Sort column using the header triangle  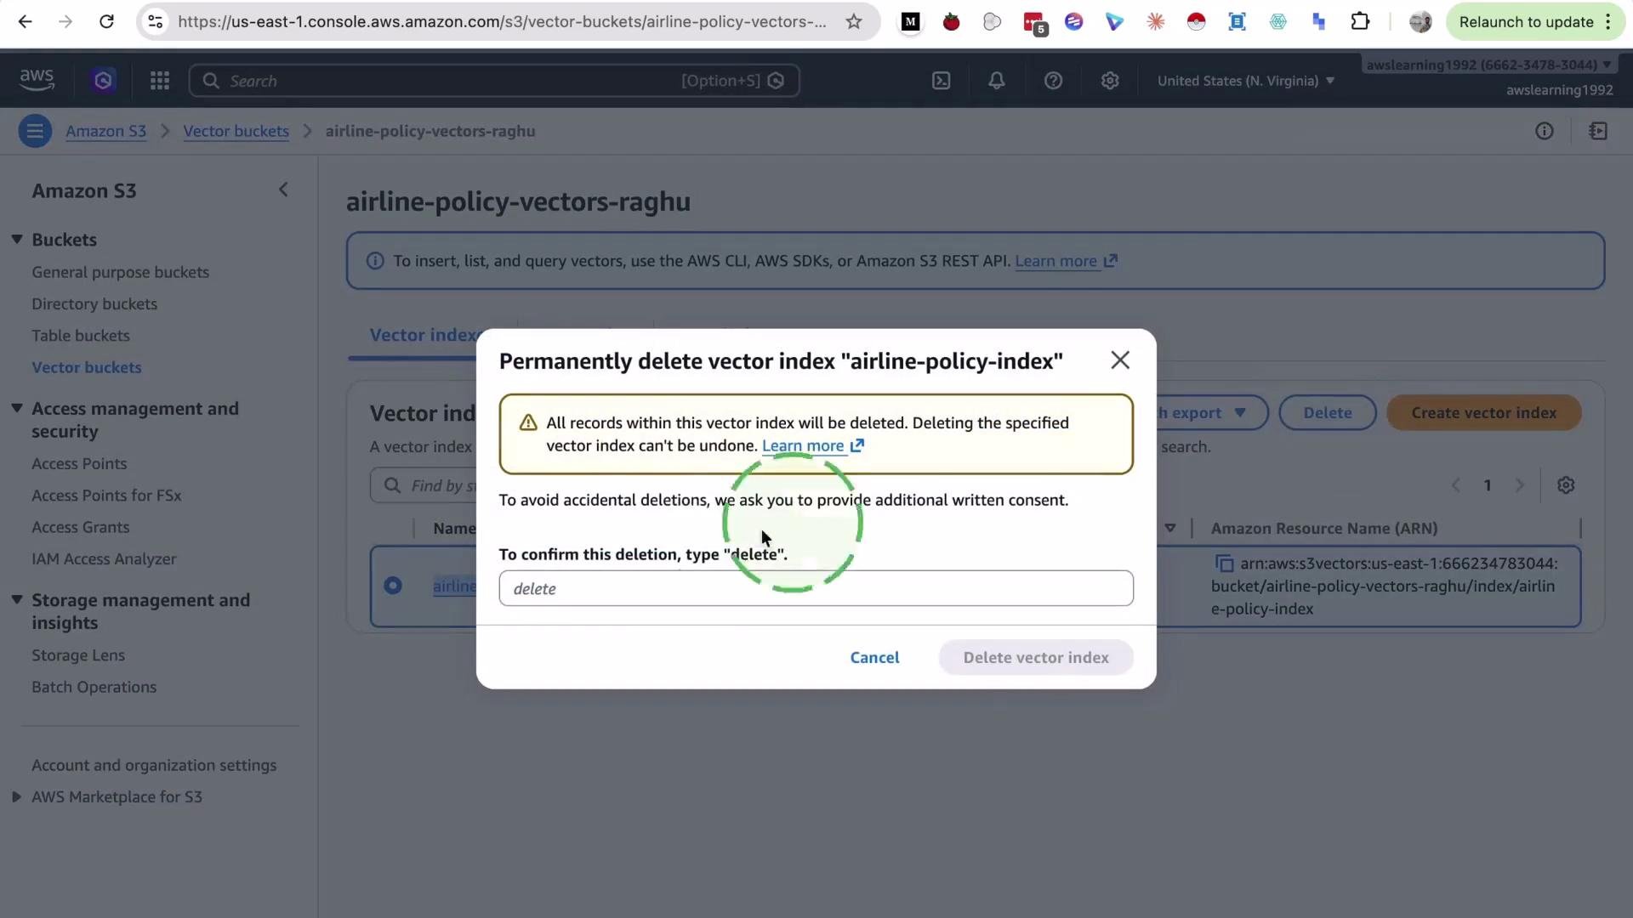point(1170,529)
